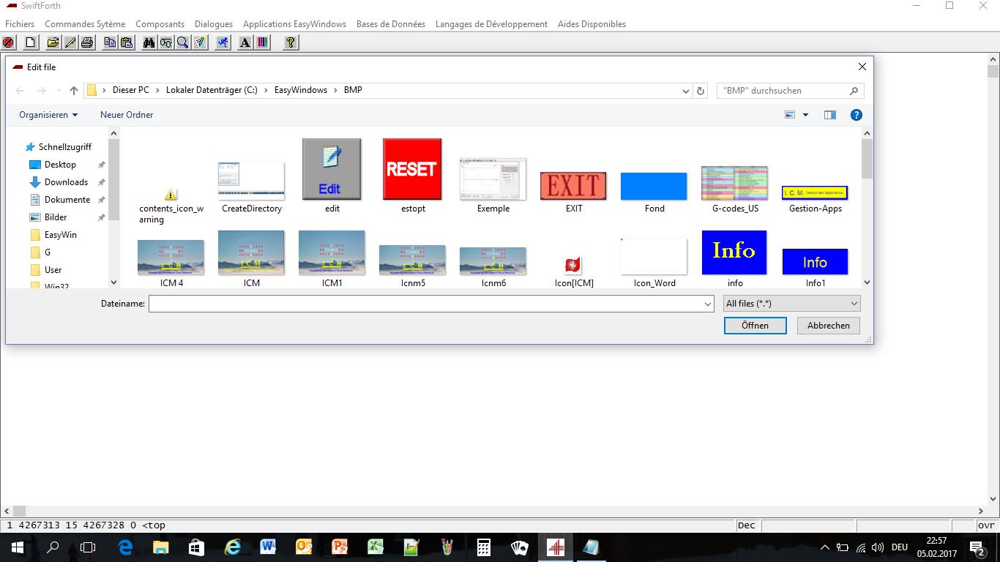Image resolution: width=1000 pixels, height=562 pixels.
Task: Select Bilder in the navigation pane
Action: 56,217
